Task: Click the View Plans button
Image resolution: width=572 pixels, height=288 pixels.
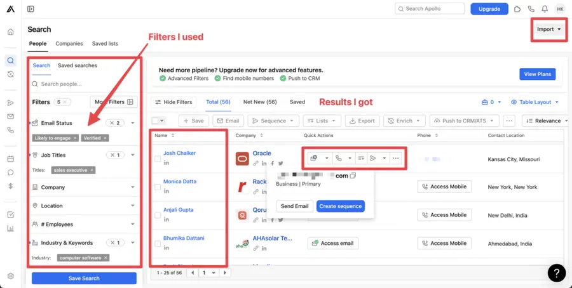Action: [x=537, y=74]
